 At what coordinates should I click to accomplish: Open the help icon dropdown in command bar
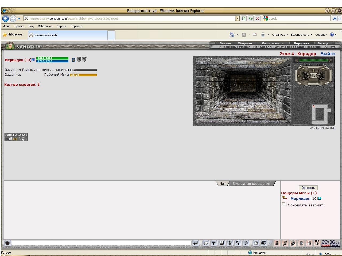tap(336, 35)
